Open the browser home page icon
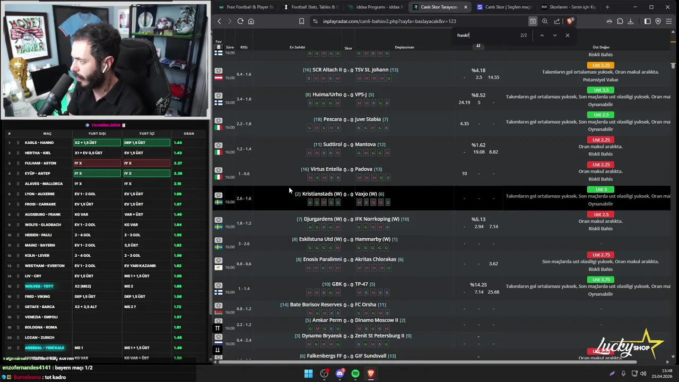 251,21
